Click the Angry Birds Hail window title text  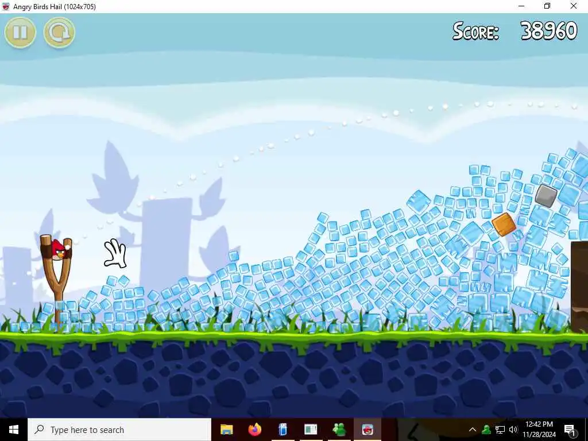coord(55,6)
